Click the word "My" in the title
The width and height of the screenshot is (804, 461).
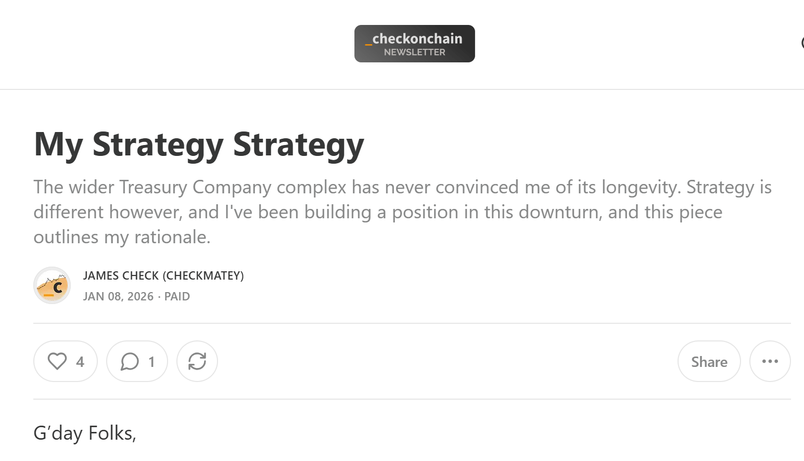[58, 144]
